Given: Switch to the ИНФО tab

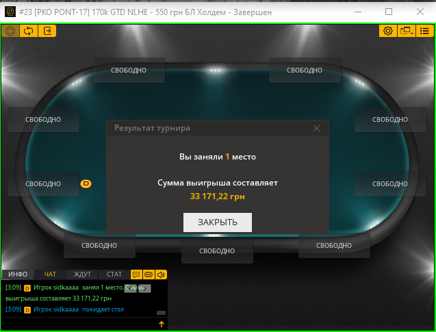Looking at the screenshot, I should (x=18, y=274).
